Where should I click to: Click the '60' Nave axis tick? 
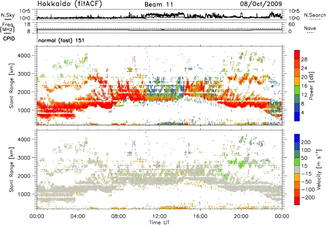(x=291, y=24)
